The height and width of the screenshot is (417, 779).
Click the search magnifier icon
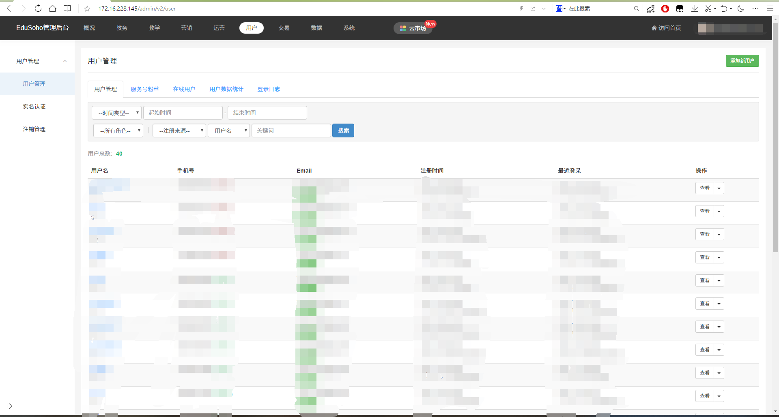point(636,9)
